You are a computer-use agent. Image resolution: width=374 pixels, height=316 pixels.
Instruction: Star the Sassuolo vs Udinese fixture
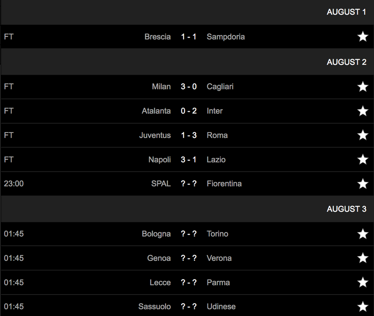(x=363, y=307)
